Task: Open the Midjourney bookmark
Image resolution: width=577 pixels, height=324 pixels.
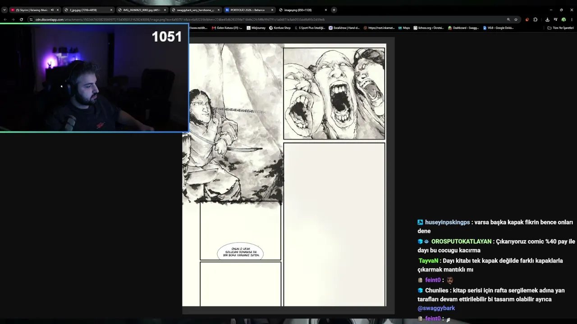Action: click(256, 28)
